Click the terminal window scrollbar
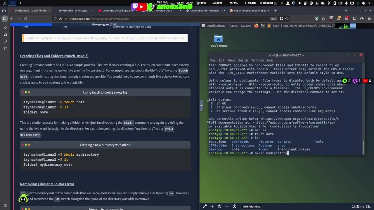Image resolution: width=374 pixels, height=210 pixels. point(363,148)
